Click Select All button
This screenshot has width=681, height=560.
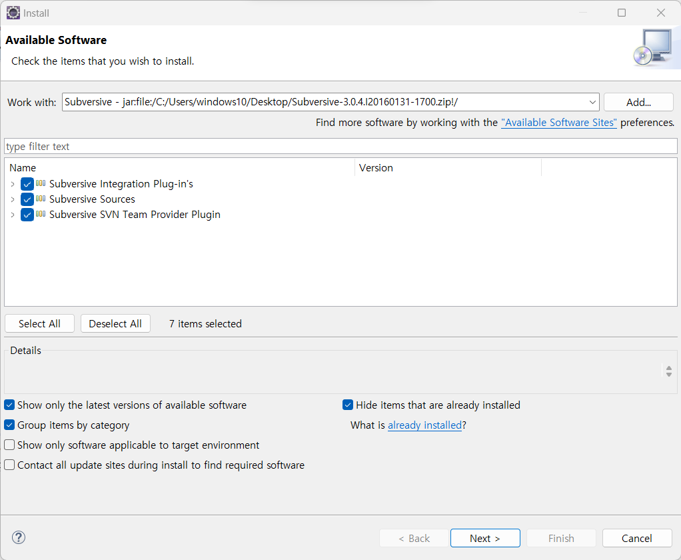click(x=39, y=323)
